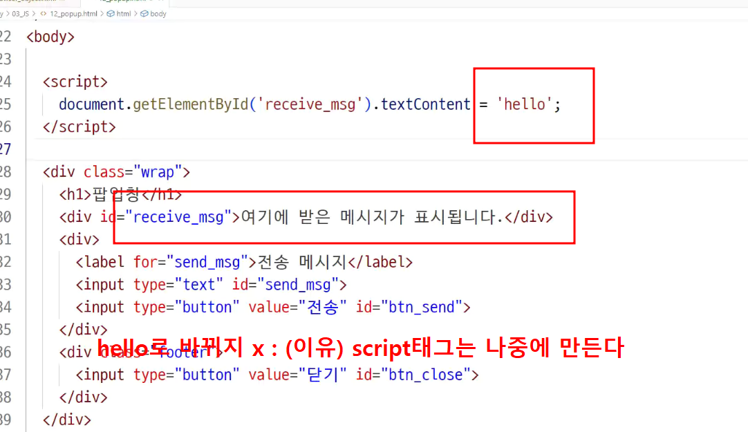Click the id="btn_close" attribute
The image size is (748, 432).
413,375
